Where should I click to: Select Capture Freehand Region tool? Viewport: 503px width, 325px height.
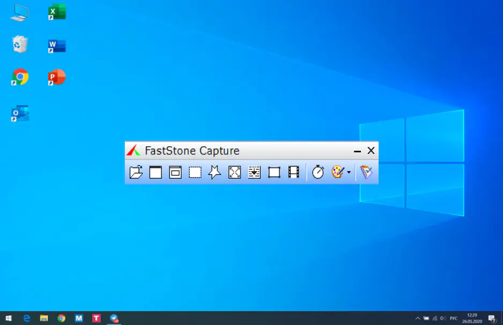pyautogui.click(x=214, y=172)
